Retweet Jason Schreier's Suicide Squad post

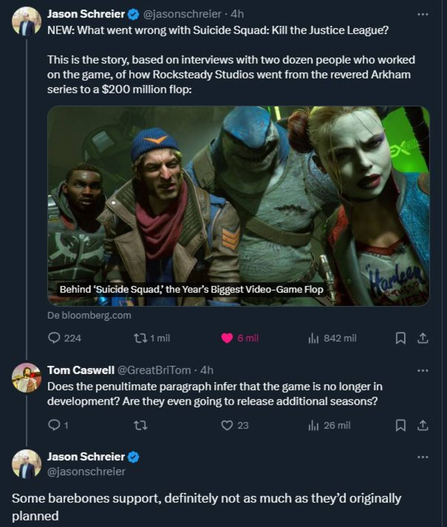(152, 338)
